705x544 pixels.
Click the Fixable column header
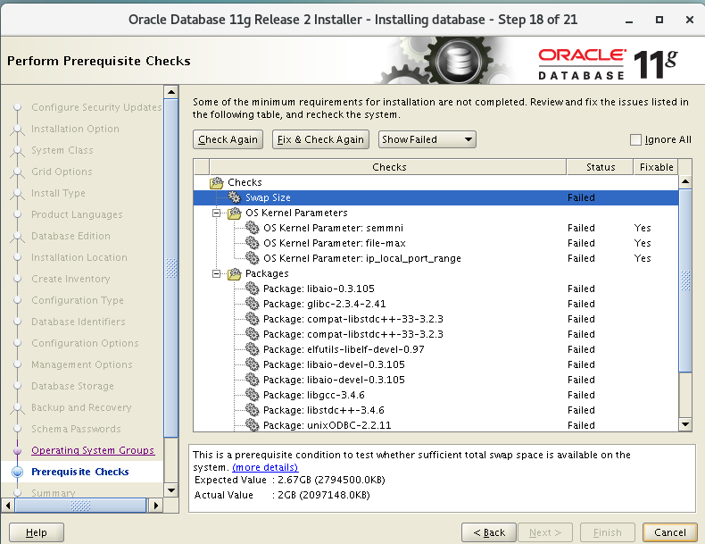(656, 167)
